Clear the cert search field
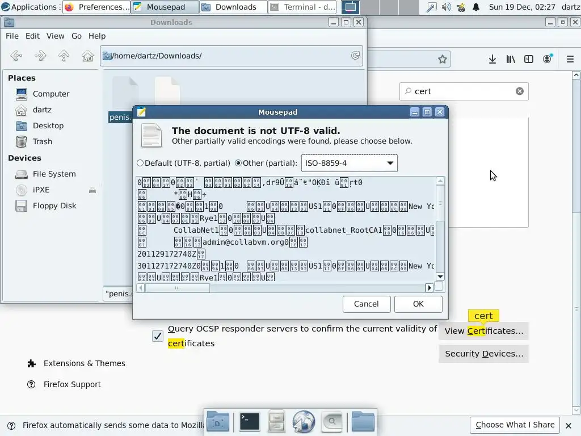Screen dimensions: 581x436 click(520, 91)
